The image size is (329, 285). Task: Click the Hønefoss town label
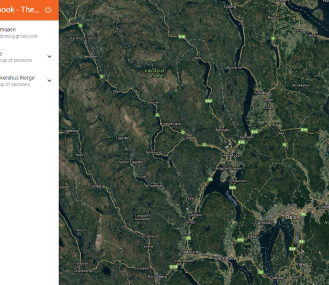click(x=231, y=155)
